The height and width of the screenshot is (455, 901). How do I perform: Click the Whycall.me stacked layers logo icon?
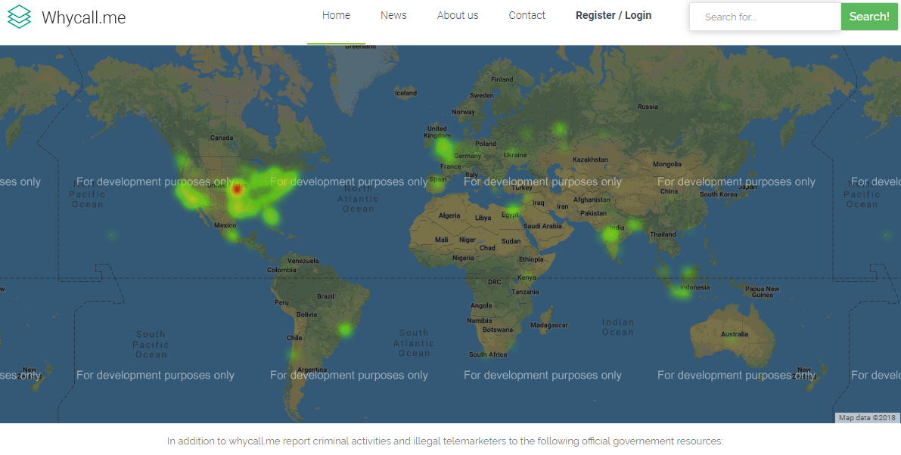(19, 17)
